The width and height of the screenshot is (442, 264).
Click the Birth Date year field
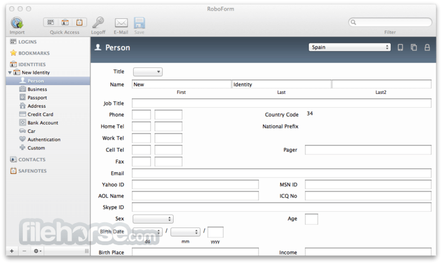215,232
